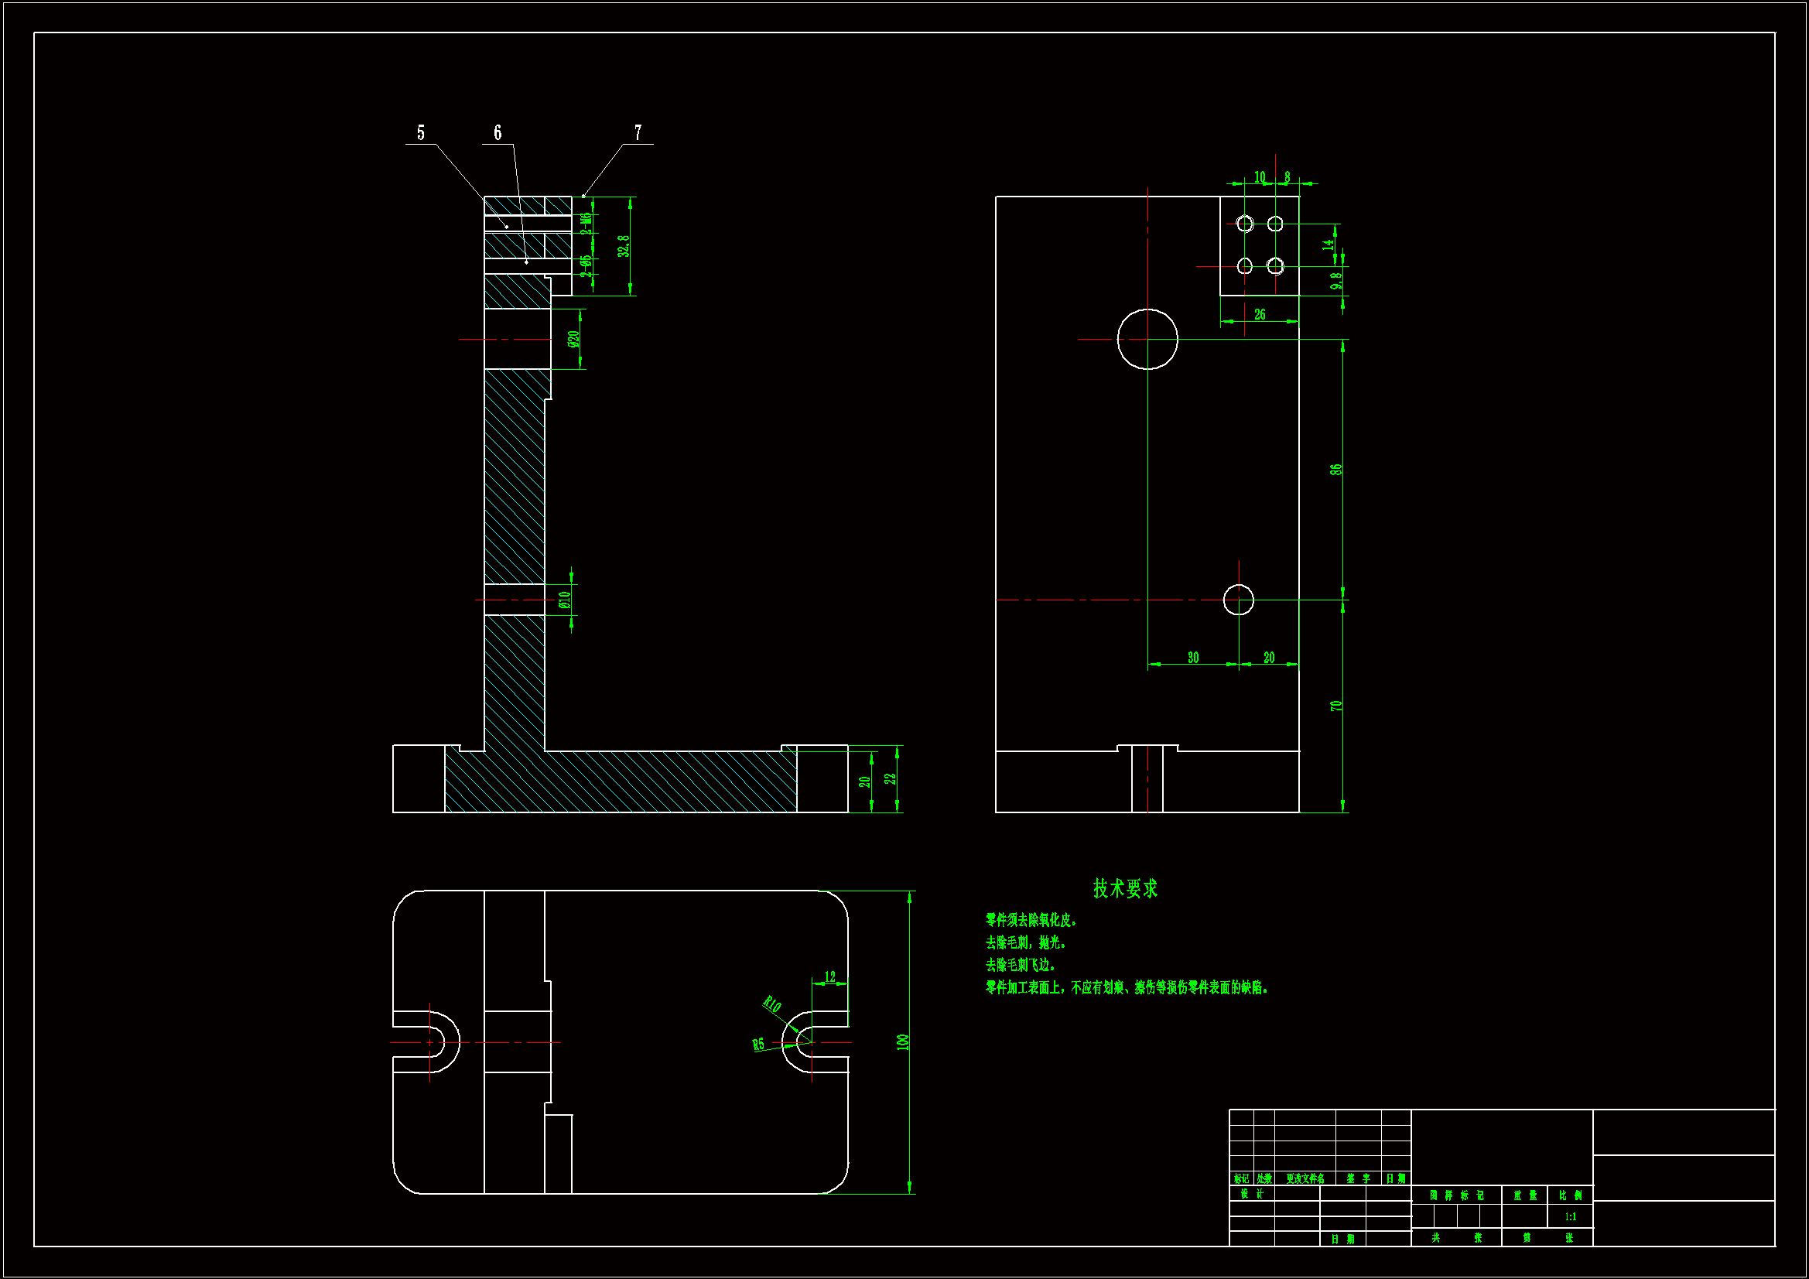Select the 26 dimension below hole pattern
1809x1279 pixels.
1259,314
